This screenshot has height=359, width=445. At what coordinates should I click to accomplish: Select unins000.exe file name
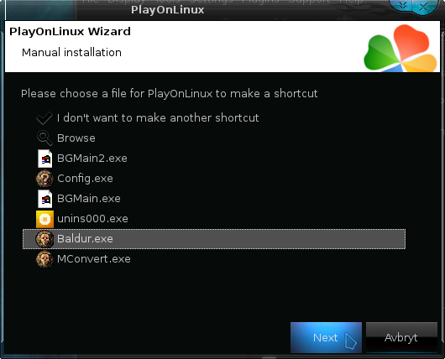click(92, 219)
